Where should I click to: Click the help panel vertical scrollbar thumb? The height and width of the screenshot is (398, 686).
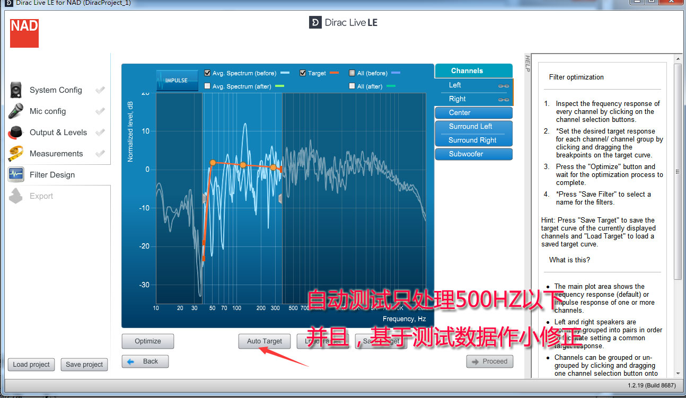[678, 171]
